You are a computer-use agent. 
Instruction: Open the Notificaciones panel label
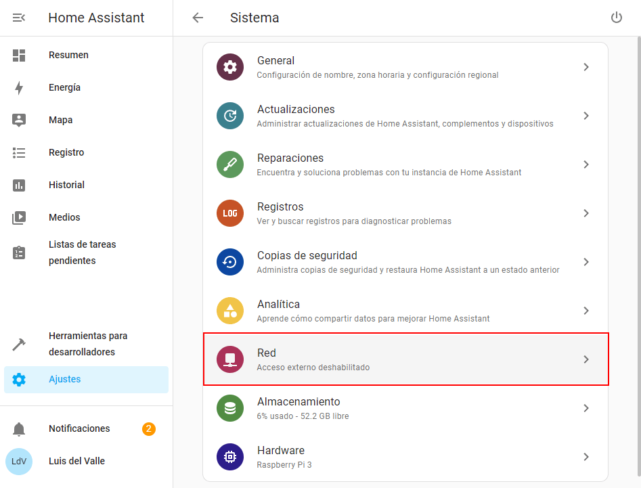pos(79,428)
